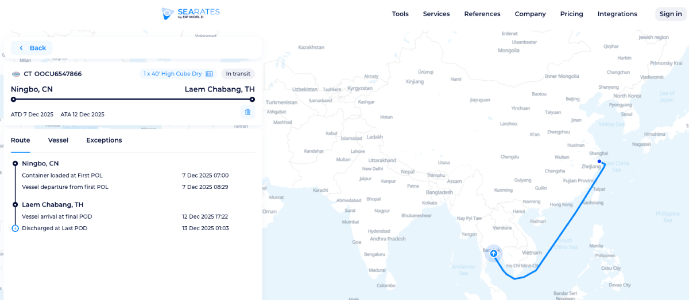Go to the Pricing page
Viewport: 689px width, 300px height.
571,14
